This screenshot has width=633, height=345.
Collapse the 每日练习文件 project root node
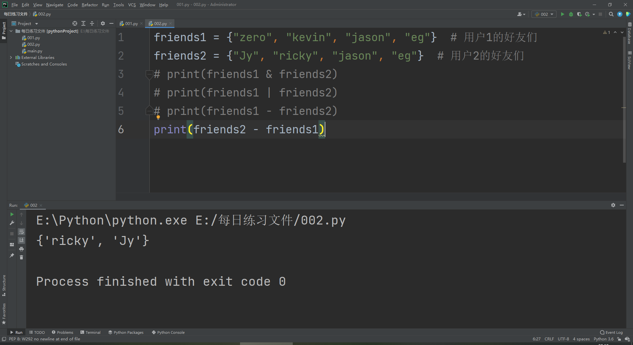(11, 31)
